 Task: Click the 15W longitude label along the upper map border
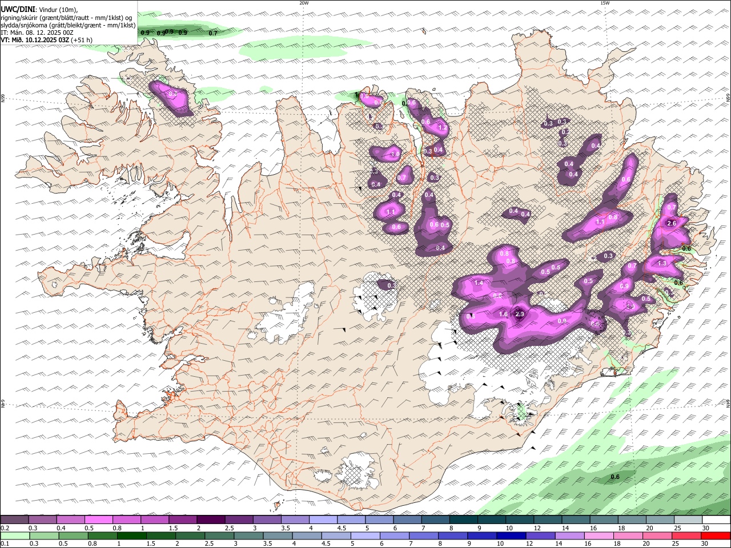(605, 3)
